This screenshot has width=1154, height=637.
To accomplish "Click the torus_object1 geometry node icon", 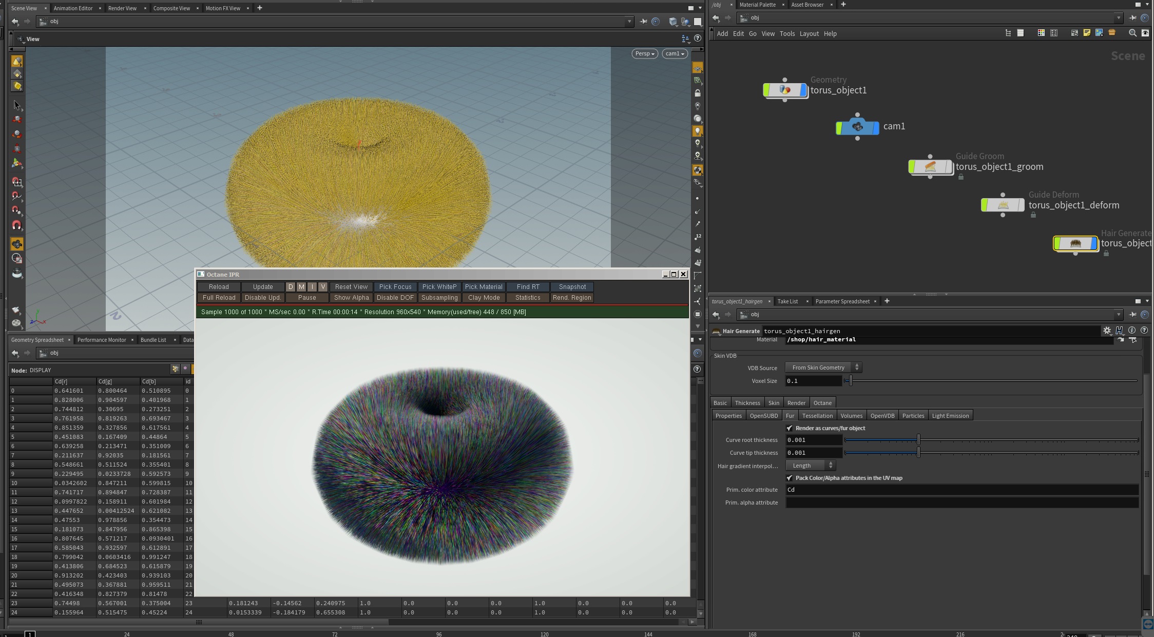I will 785,90.
